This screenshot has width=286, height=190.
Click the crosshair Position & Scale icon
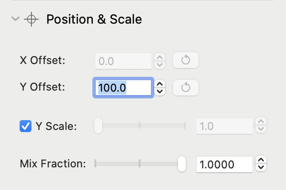31,19
